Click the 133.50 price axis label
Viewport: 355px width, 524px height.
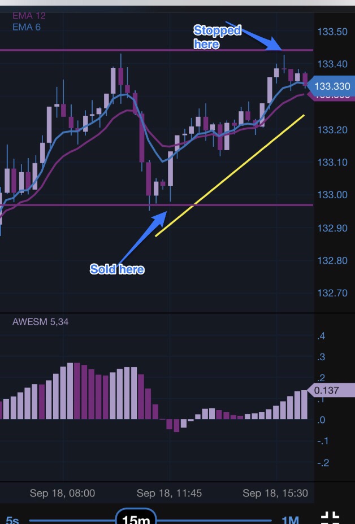[x=332, y=32]
